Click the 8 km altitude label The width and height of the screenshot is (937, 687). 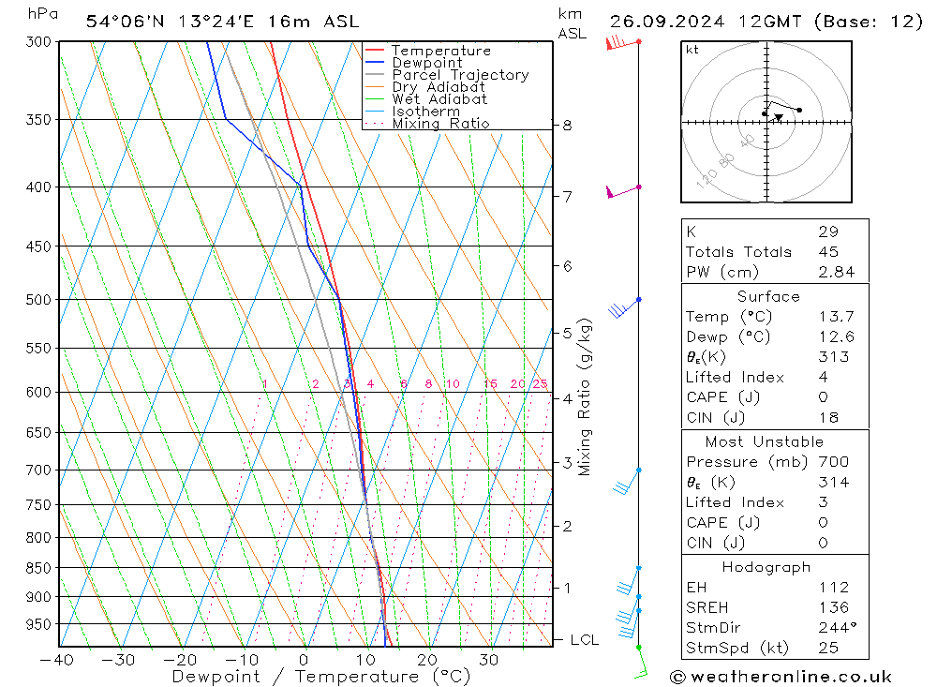click(x=567, y=126)
